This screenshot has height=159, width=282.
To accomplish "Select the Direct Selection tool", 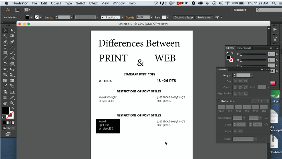I will pos(12,30).
